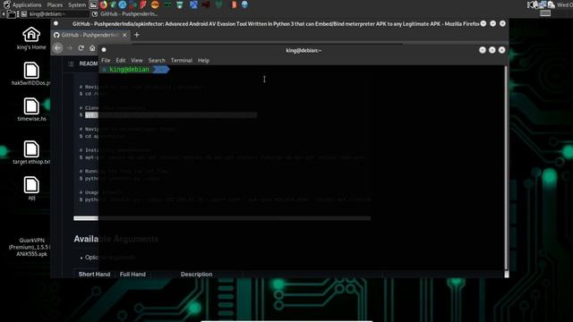Click the king@debian prompt in terminal
The height and width of the screenshot is (322, 573).
129,70
